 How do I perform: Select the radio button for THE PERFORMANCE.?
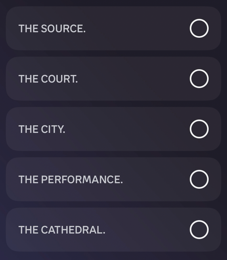coord(199,179)
